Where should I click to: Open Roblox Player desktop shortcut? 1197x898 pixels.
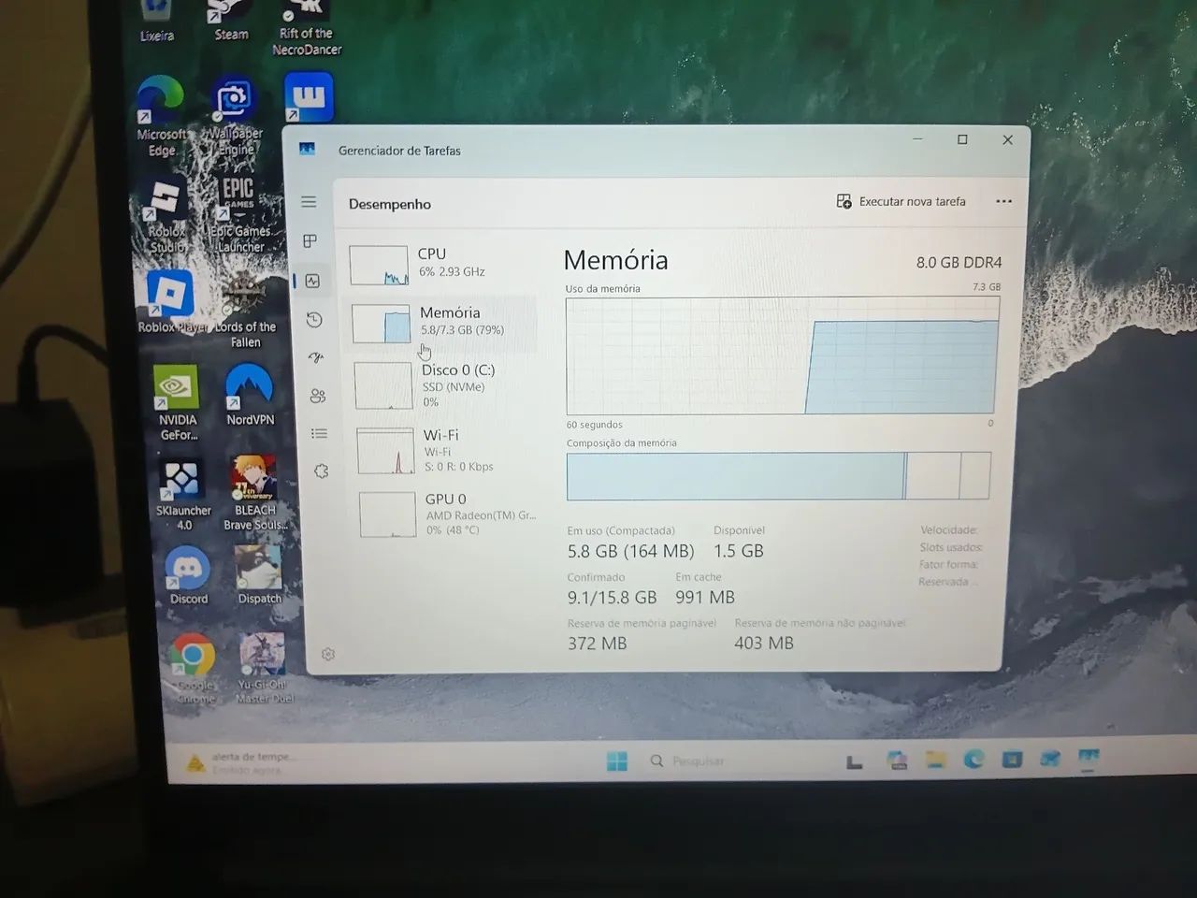[x=172, y=301]
